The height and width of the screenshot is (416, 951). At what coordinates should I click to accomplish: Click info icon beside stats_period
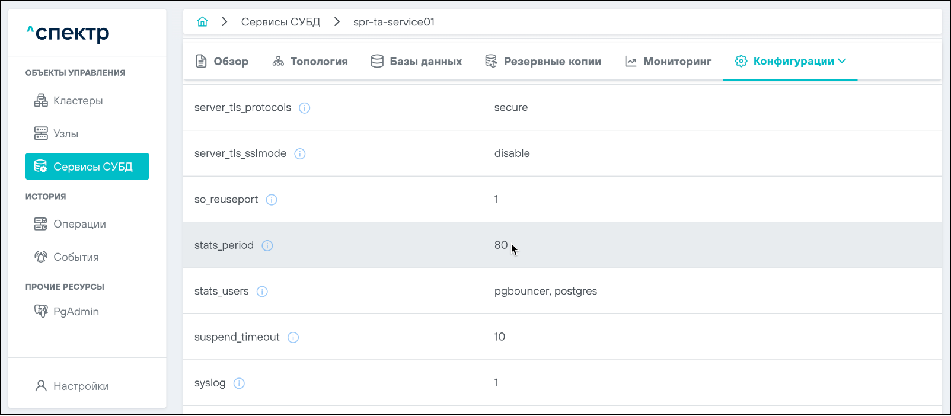coord(267,245)
